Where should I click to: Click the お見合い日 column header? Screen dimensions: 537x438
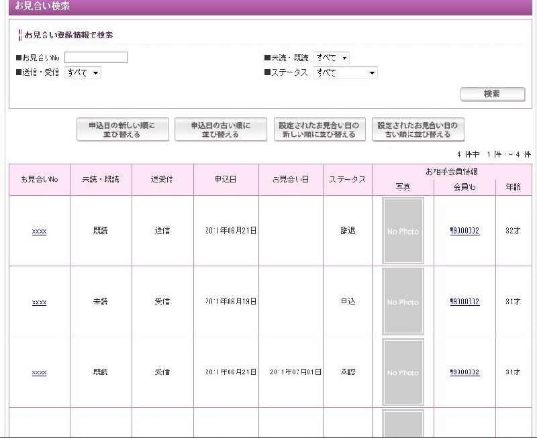[291, 180]
